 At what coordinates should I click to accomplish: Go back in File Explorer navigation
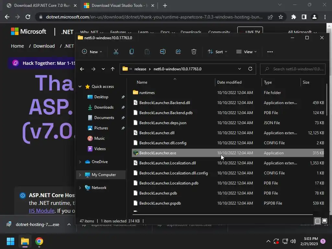click(82, 69)
